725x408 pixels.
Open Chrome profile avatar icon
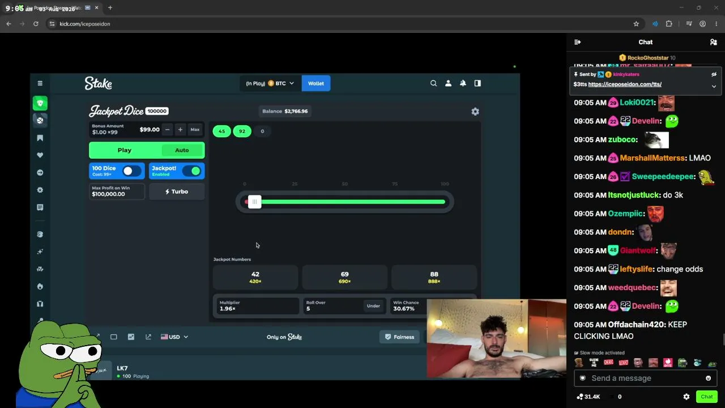point(702,24)
